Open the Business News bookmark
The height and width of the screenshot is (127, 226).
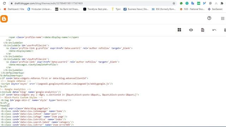click(x=136, y=9)
